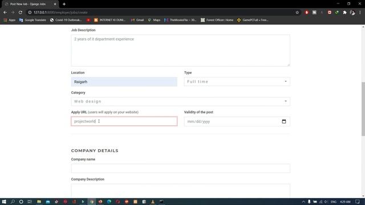Open the Chrome profile avatar
Viewport: 365px width, 205px height.
(352, 13)
